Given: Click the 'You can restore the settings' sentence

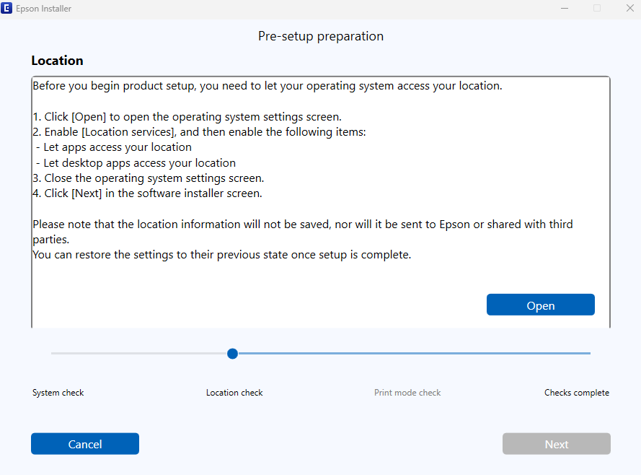Looking at the screenshot, I should pyautogui.click(x=222, y=255).
